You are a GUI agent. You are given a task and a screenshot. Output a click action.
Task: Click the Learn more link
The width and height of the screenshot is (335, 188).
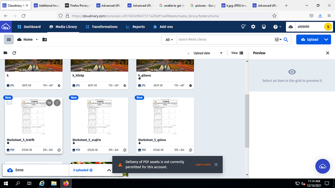(x=203, y=164)
